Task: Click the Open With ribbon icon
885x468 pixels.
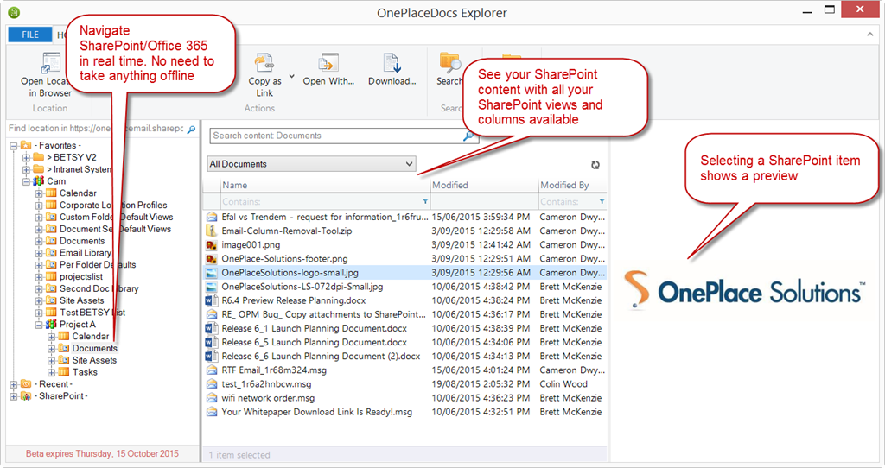Action: coord(328,62)
